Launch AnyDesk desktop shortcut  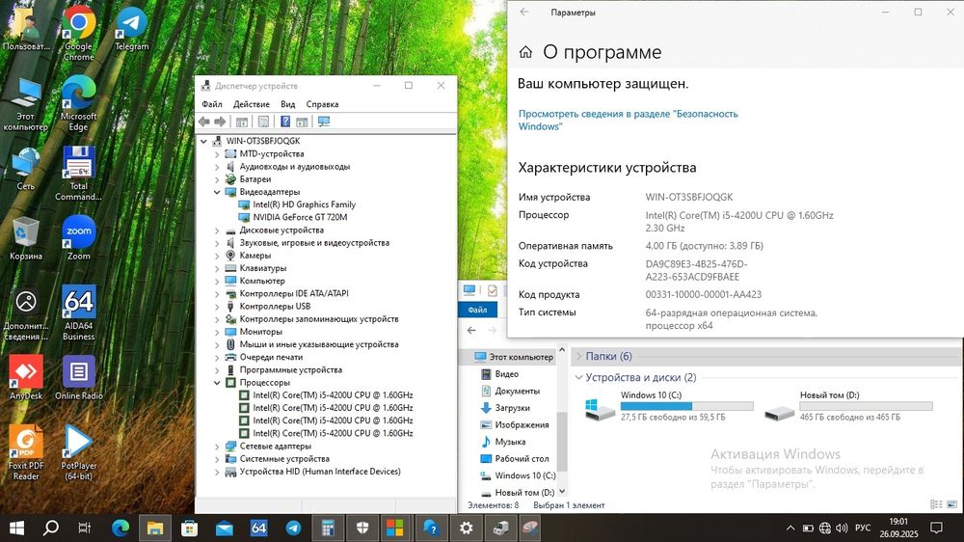coord(26,377)
